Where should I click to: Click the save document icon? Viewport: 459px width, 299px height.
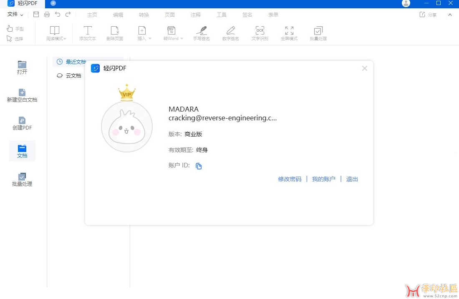click(36, 14)
